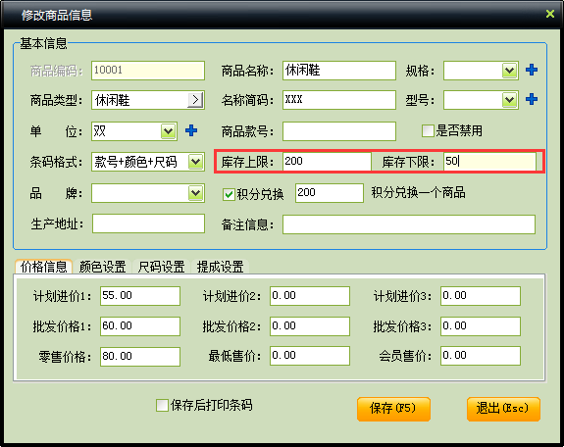This screenshot has height=447, width=564.
Task: Click the 零售价格 input field
Action: tap(140, 357)
